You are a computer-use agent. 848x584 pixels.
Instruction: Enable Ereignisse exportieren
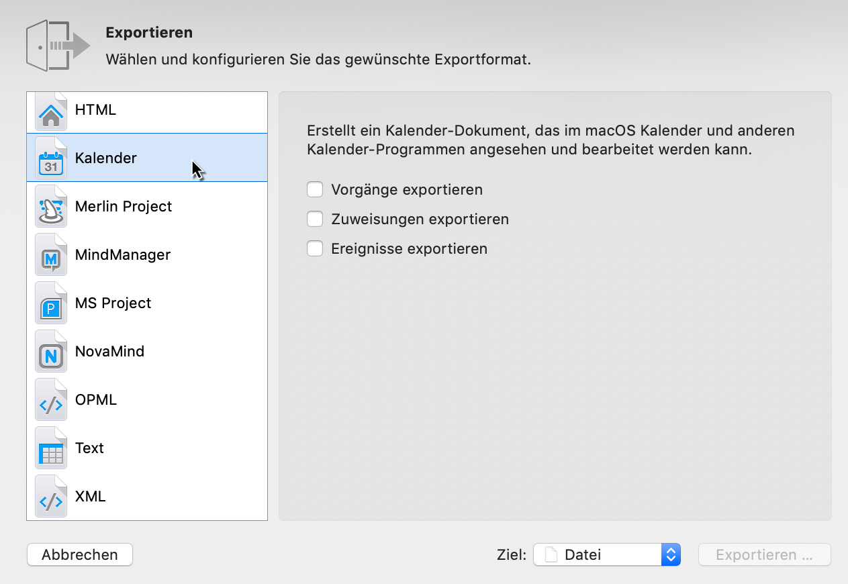click(x=315, y=248)
